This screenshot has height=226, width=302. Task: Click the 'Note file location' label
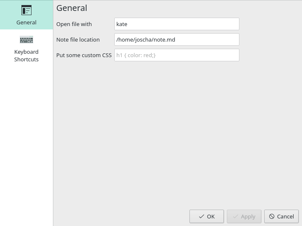click(78, 39)
